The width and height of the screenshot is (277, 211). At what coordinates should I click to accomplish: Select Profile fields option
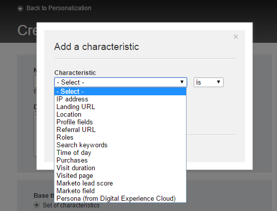120,122
